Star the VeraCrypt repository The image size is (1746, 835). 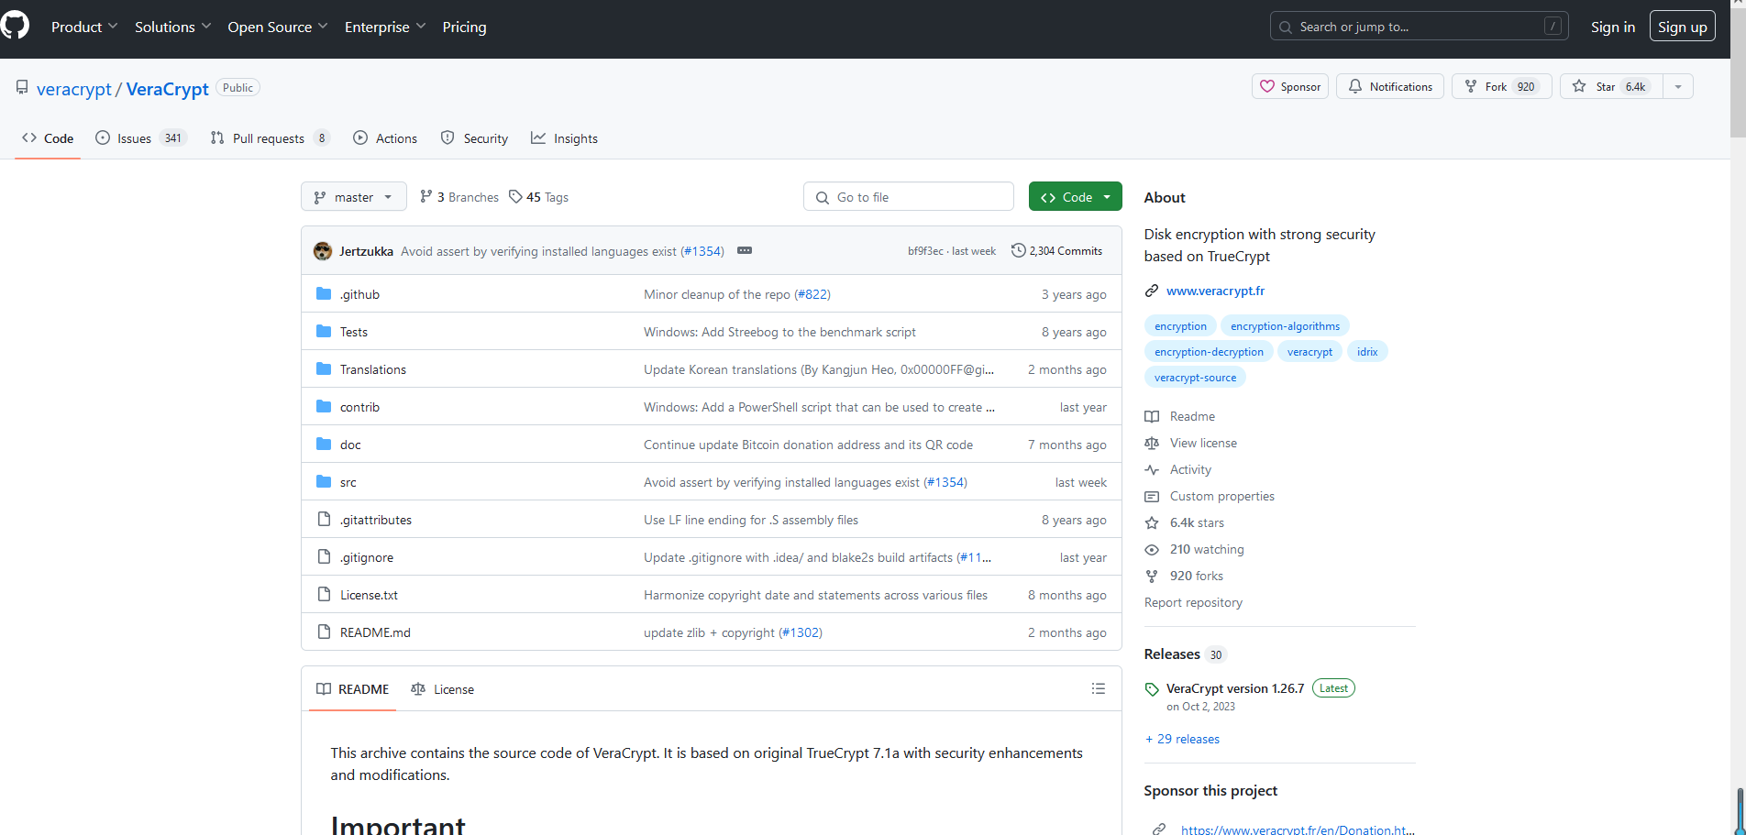[x=1611, y=86]
